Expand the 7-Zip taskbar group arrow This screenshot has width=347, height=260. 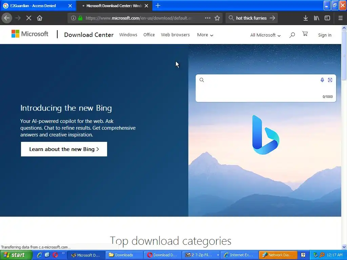(x=218, y=255)
